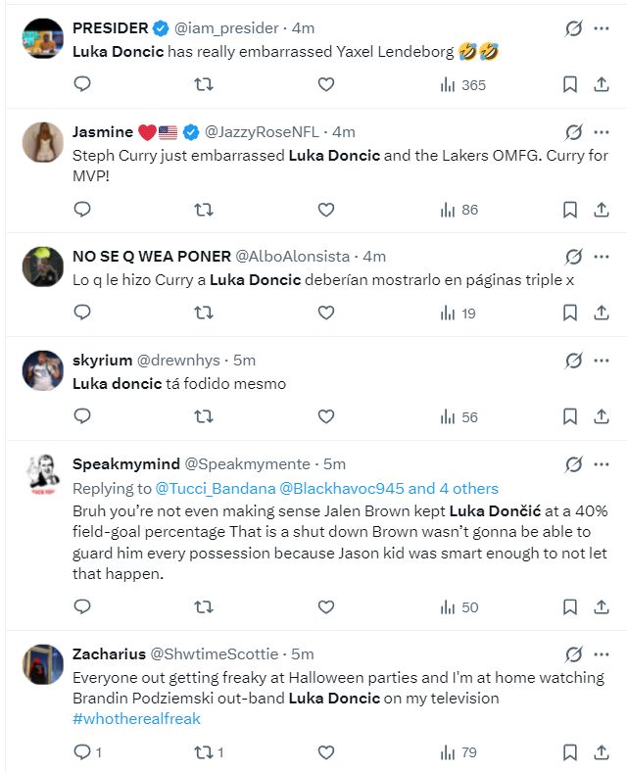Screen dimensions: 627x773
Task: Reply to PRESIDER's tweet about Yaxel Lendeborg
Action: [82, 84]
